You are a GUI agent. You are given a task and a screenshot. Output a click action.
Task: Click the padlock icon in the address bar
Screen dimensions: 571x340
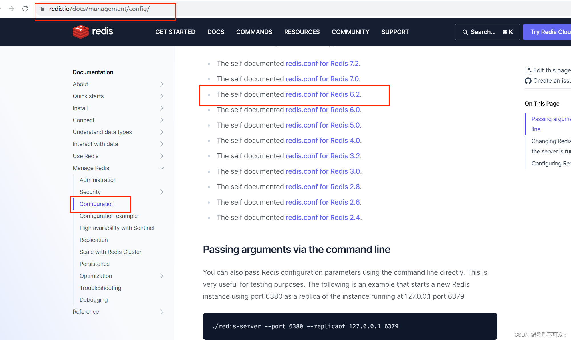42,9
